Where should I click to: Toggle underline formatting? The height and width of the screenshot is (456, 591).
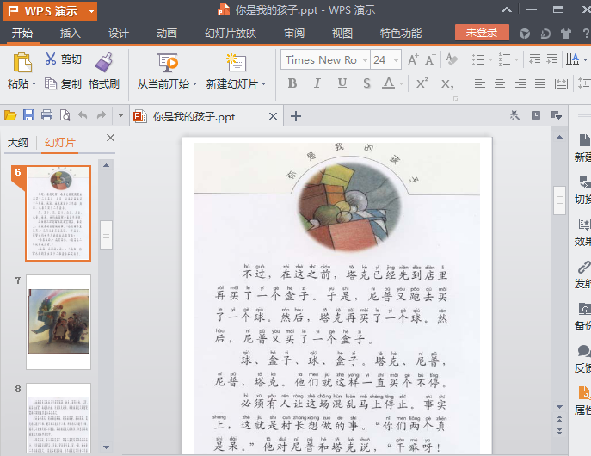(x=342, y=83)
